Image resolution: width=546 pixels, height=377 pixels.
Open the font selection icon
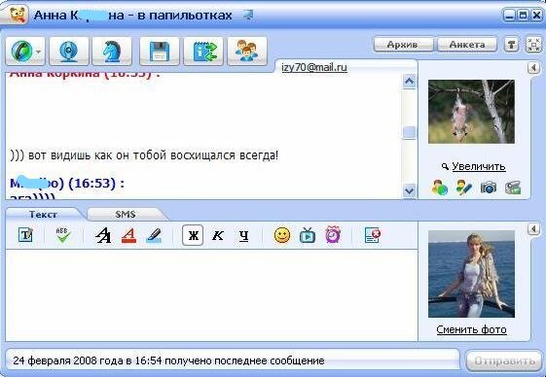[x=103, y=235]
